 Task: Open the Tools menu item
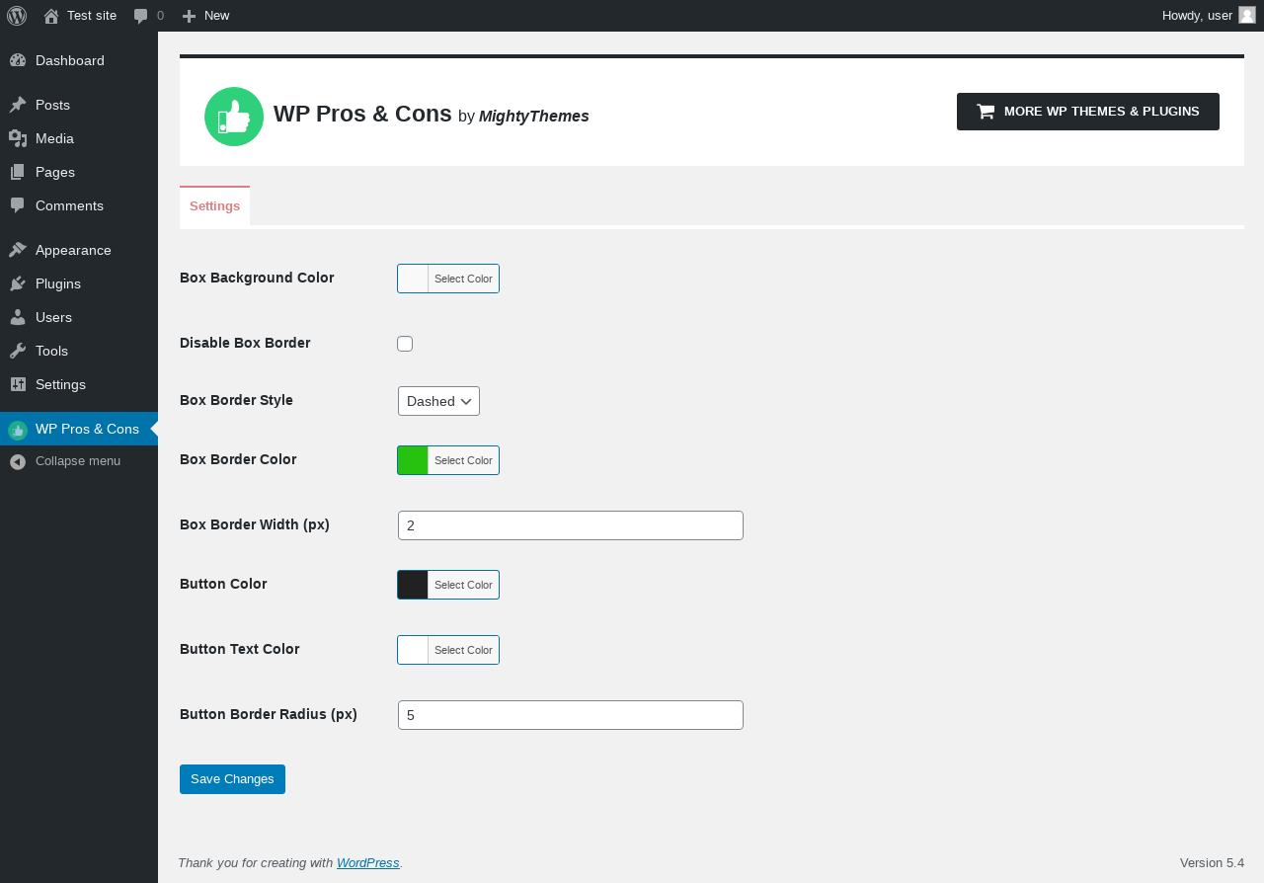tap(79, 351)
